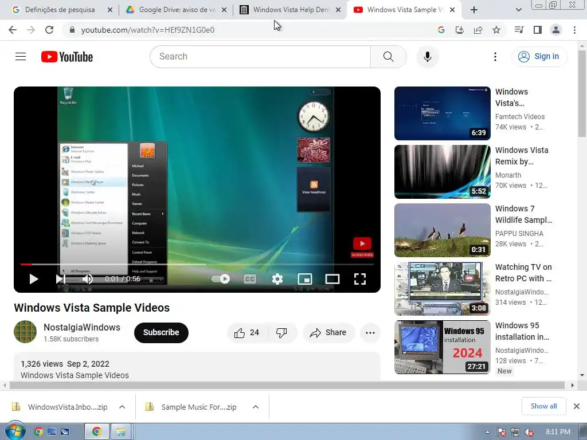This screenshot has width=587, height=440.
Task: Share this video
Action: click(328, 333)
